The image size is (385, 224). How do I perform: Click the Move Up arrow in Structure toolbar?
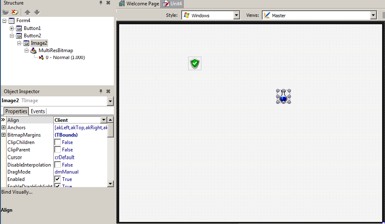(28, 12)
